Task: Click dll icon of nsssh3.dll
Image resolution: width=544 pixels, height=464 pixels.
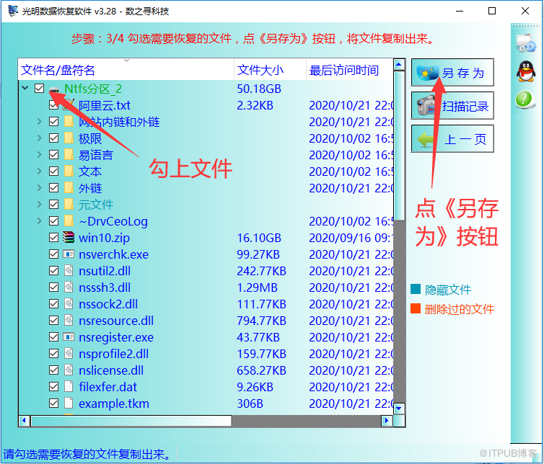Action: click(x=69, y=287)
